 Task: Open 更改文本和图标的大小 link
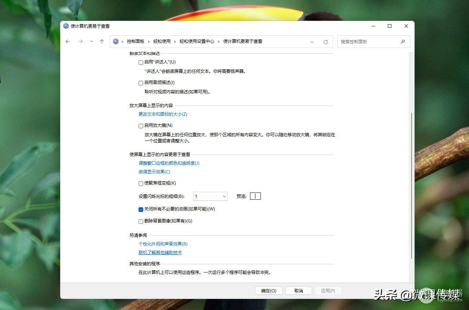tap(163, 114)
